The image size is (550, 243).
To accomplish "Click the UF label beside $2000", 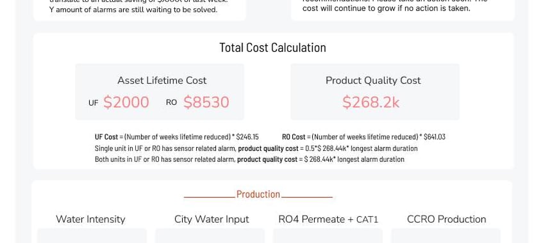I will (94, 104).
